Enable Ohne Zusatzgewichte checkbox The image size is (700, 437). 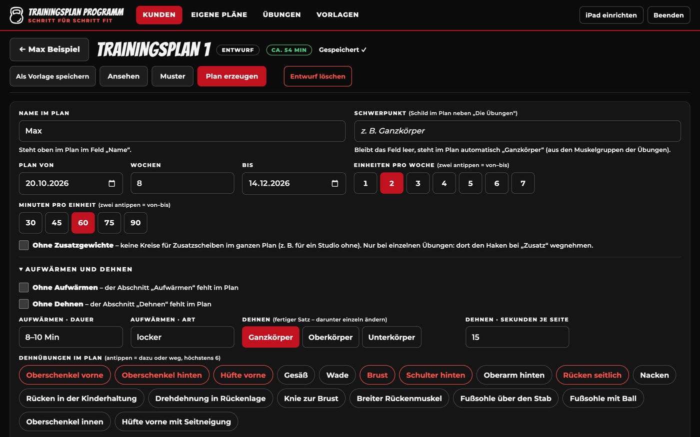23,245
